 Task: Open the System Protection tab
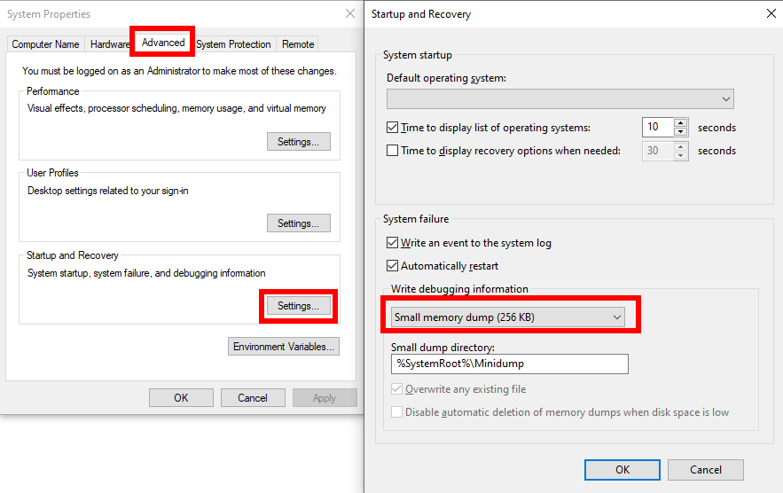point(233,44)
